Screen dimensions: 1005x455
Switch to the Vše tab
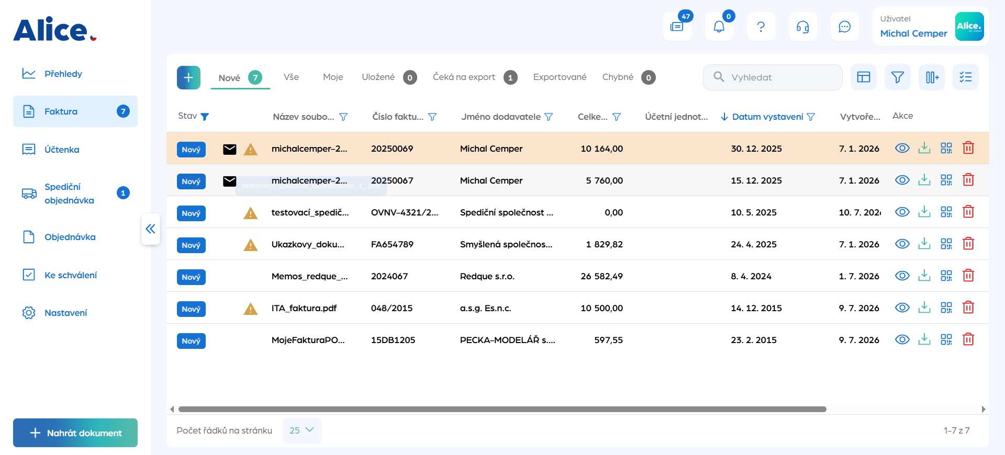[x=291, y=77]
